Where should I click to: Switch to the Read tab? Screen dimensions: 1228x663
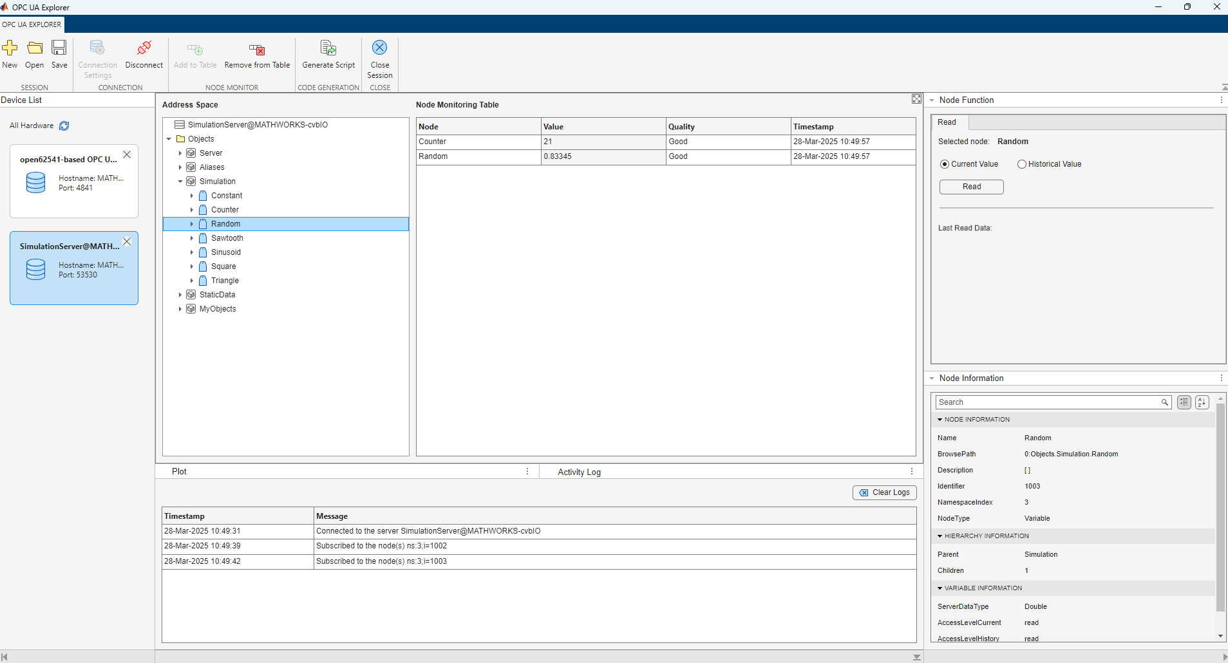[x=947, y=122]
